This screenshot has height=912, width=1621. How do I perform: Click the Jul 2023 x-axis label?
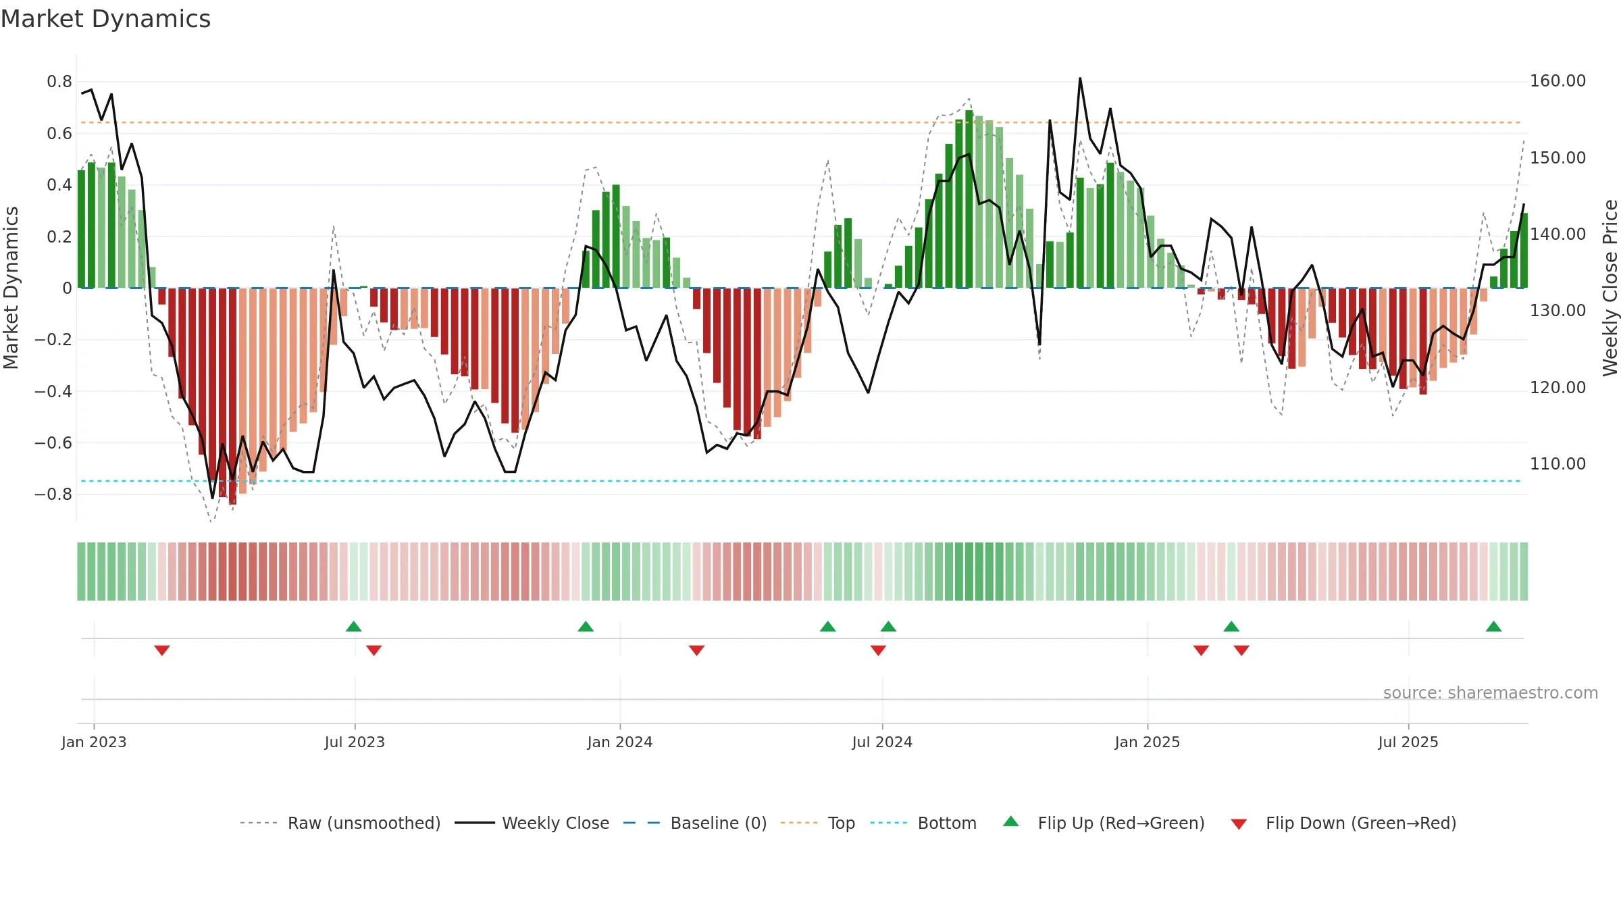[x=355, y=742]
